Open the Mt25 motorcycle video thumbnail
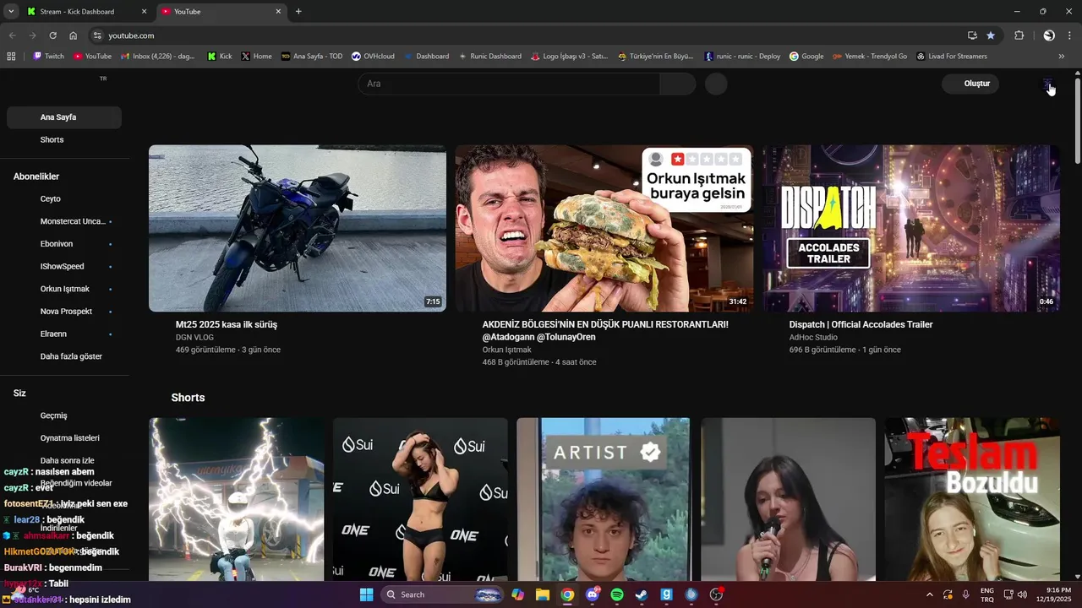The height and width of the screenshot is (608, 1082). [298, 228]
